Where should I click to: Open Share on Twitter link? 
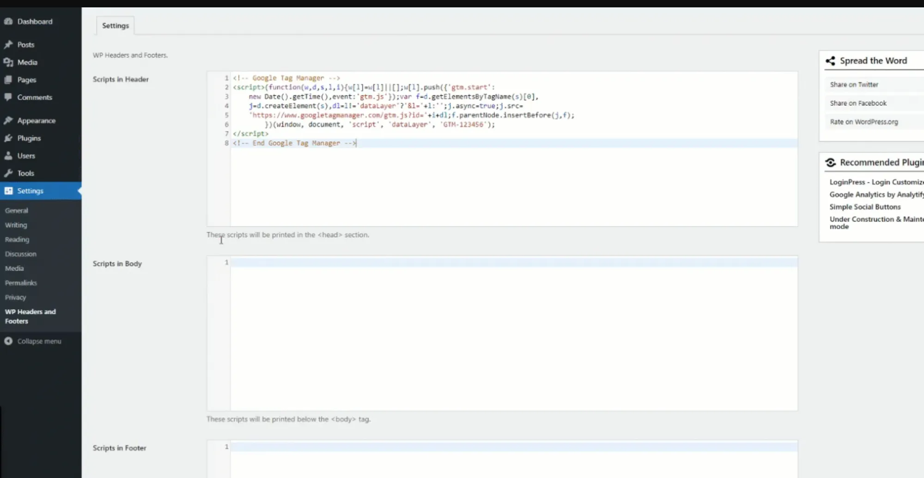pos(854,85)
